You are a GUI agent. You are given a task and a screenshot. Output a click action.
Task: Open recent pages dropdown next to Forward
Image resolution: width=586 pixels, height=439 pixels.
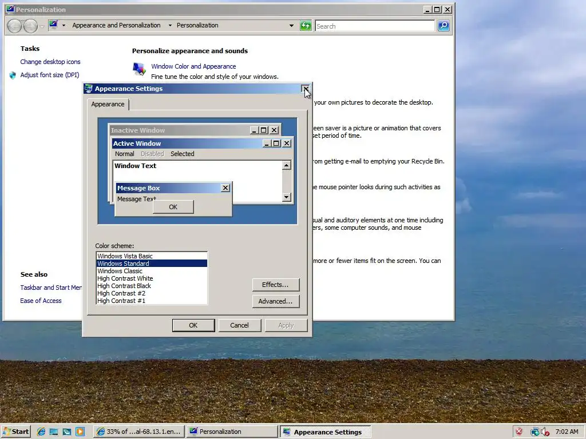42,26
